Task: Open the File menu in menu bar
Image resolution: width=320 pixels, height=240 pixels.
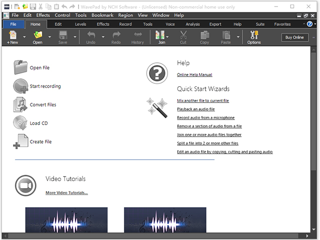Action: [x=15, y=15]
